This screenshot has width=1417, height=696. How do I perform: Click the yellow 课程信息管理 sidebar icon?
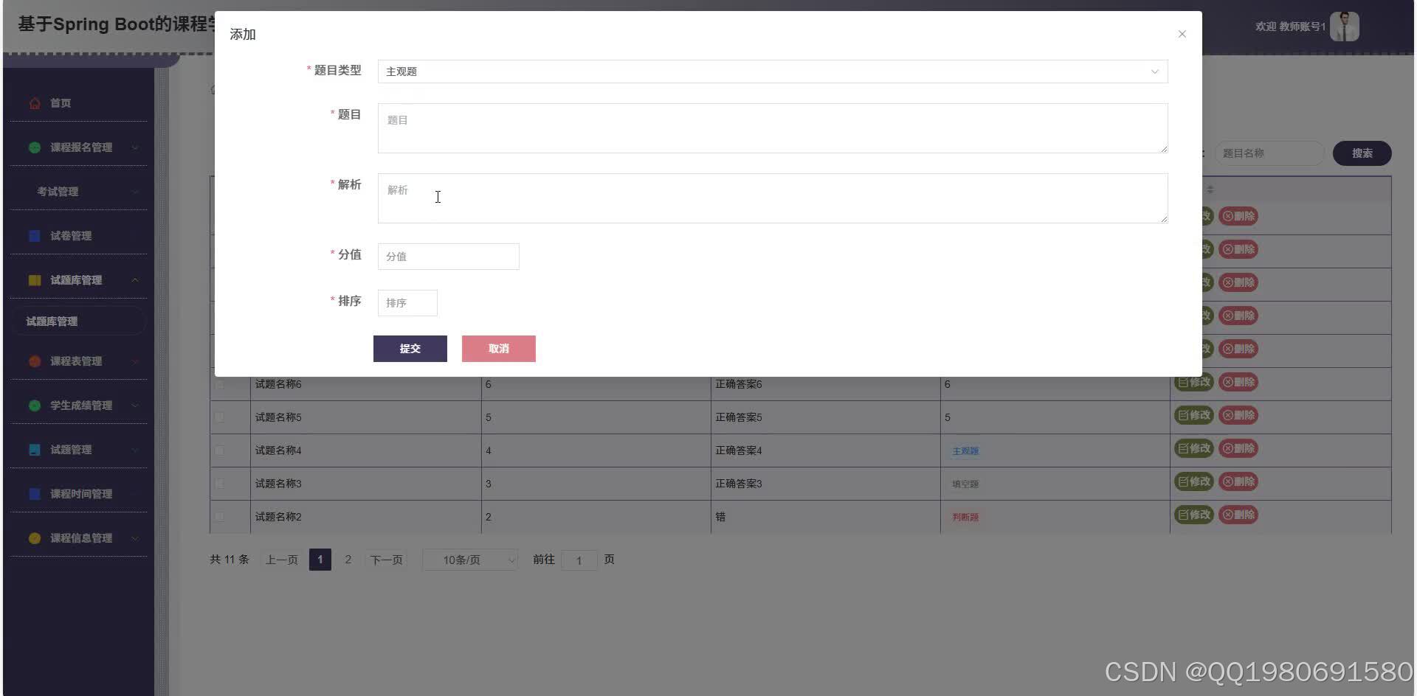click(x=35, y=538)
